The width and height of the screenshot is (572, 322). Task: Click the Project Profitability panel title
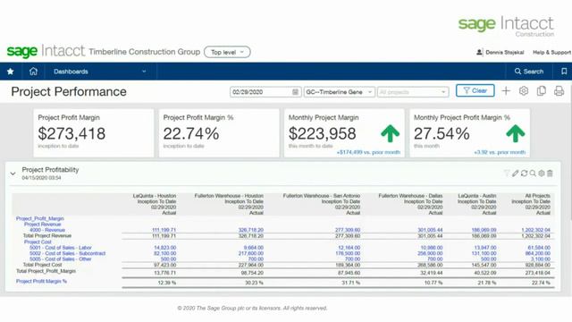click(x=50, y=170)
